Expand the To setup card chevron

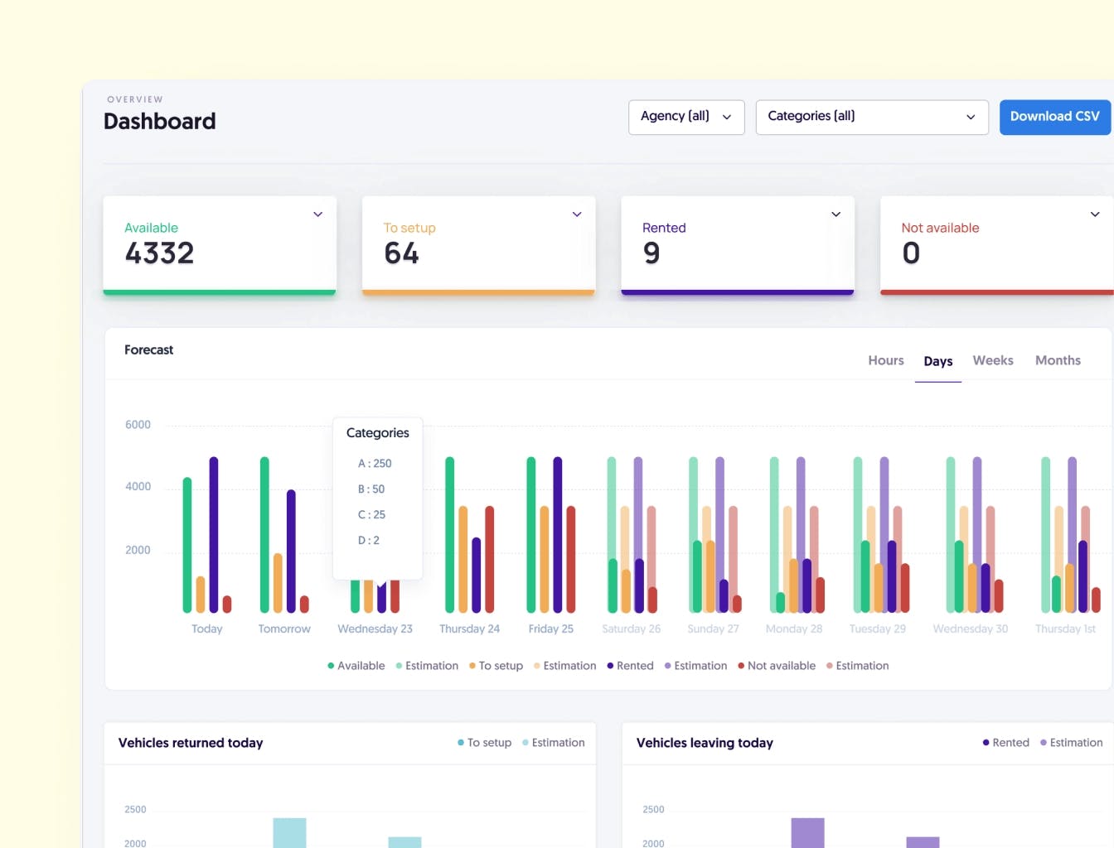click(577, 214)
